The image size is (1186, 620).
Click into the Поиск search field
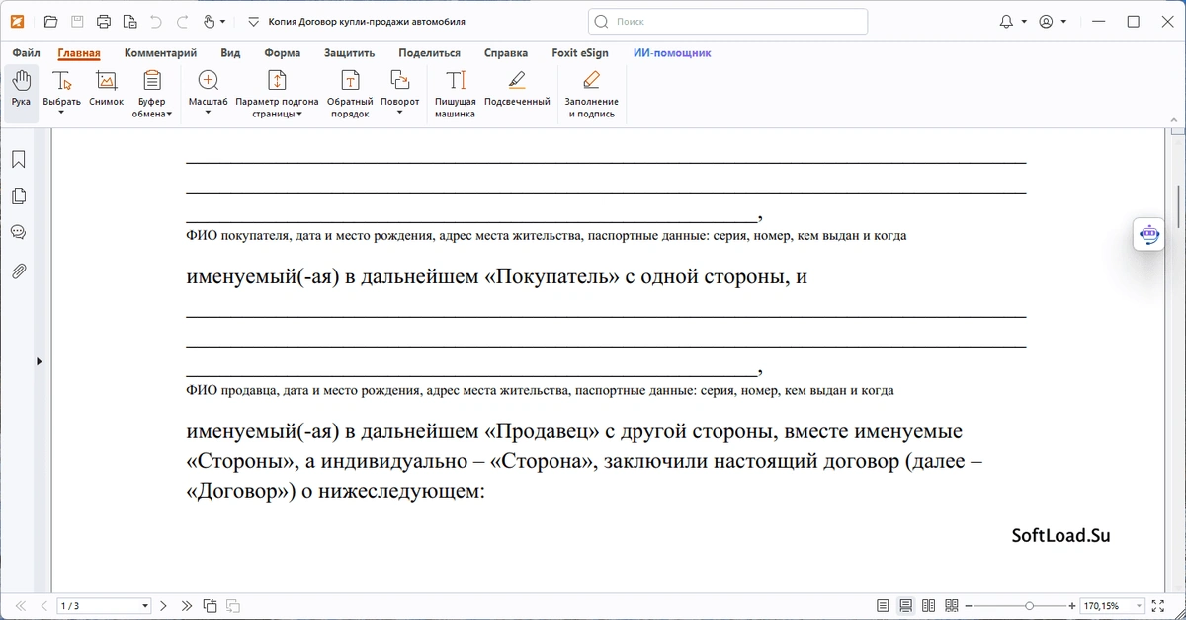pos(727,21)
